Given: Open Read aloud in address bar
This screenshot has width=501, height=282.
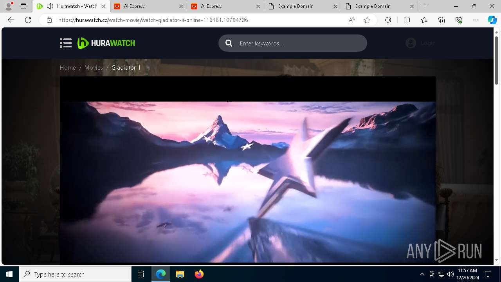Looking at the screenshot, I should (x=351, y=20).
